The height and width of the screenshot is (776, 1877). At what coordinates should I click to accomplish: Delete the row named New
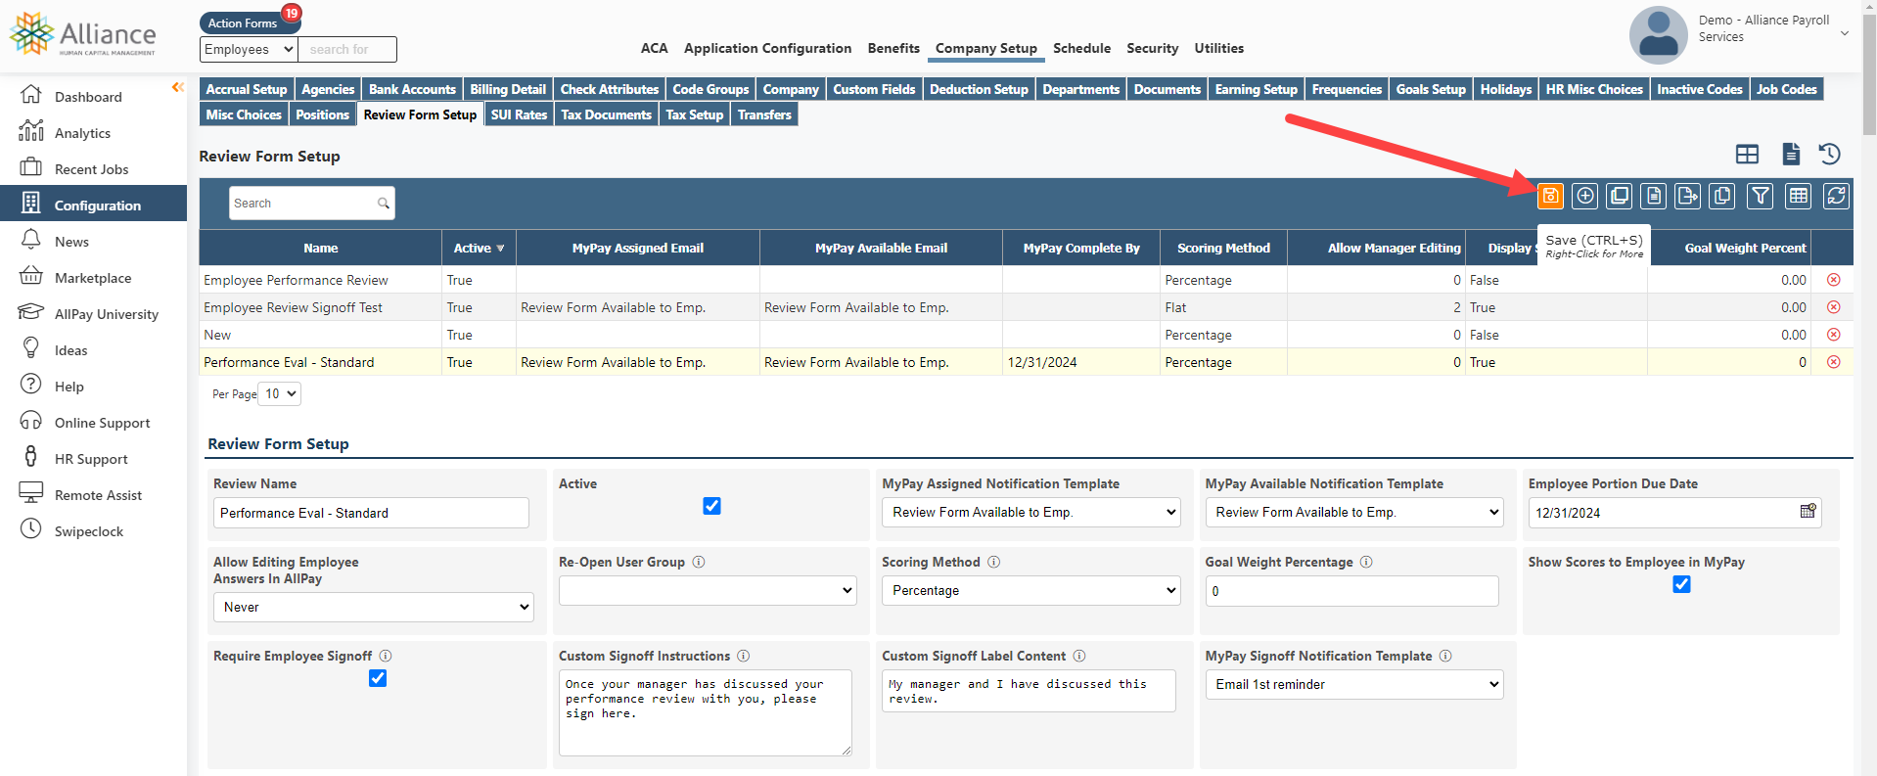pos(1834,335)
